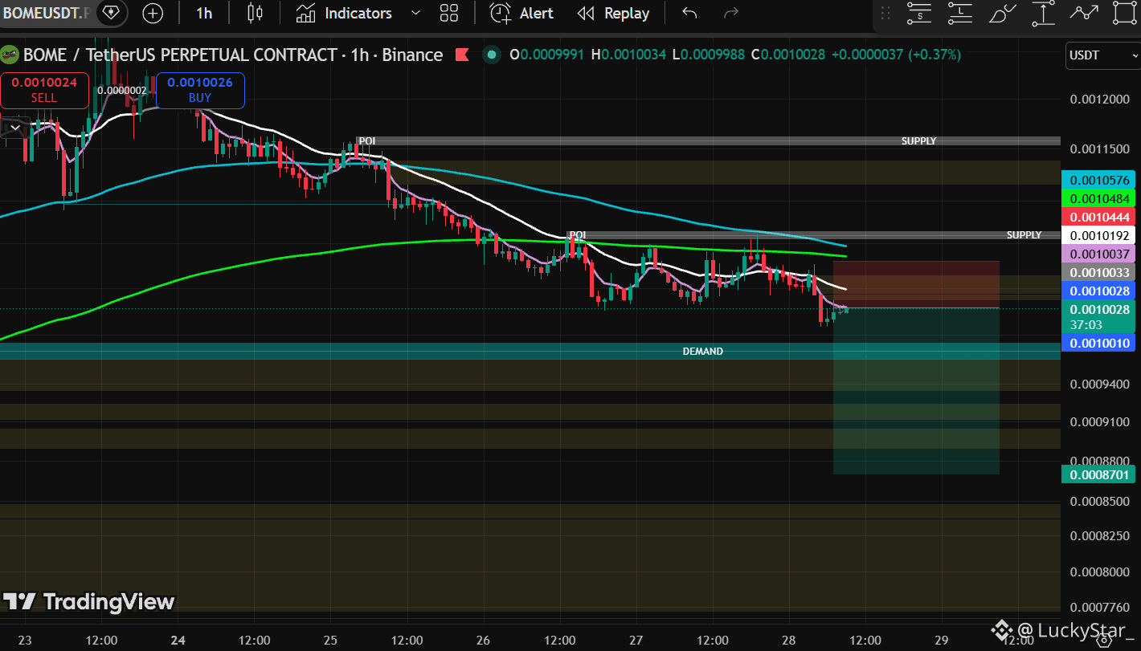Viewport: 1141px width, 651px height.
Task: Click the diamond premium icon
Action: (110, 13)
